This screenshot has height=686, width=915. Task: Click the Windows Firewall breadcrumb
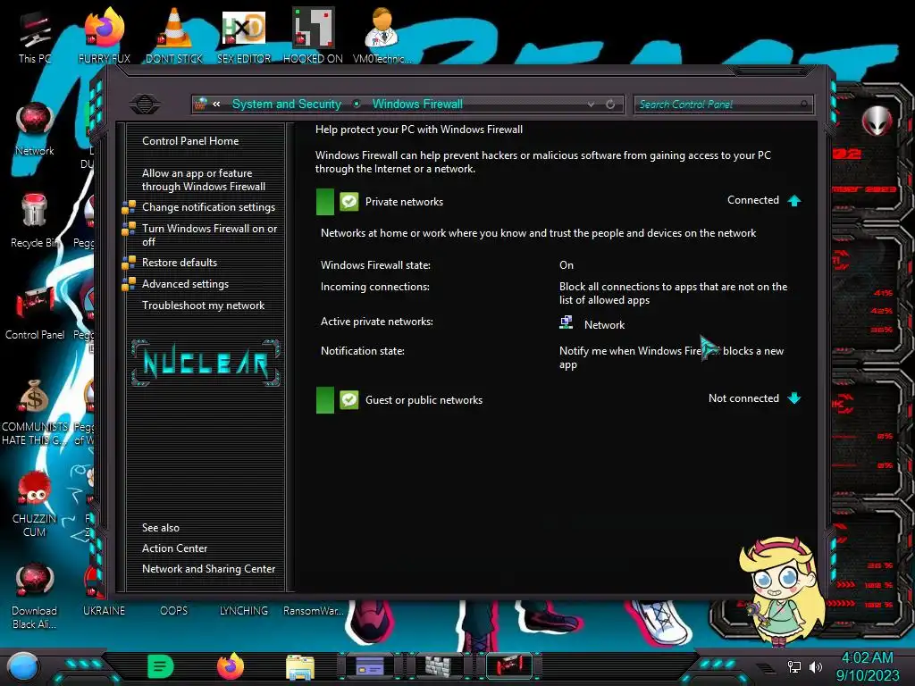[x=418, y=104]
